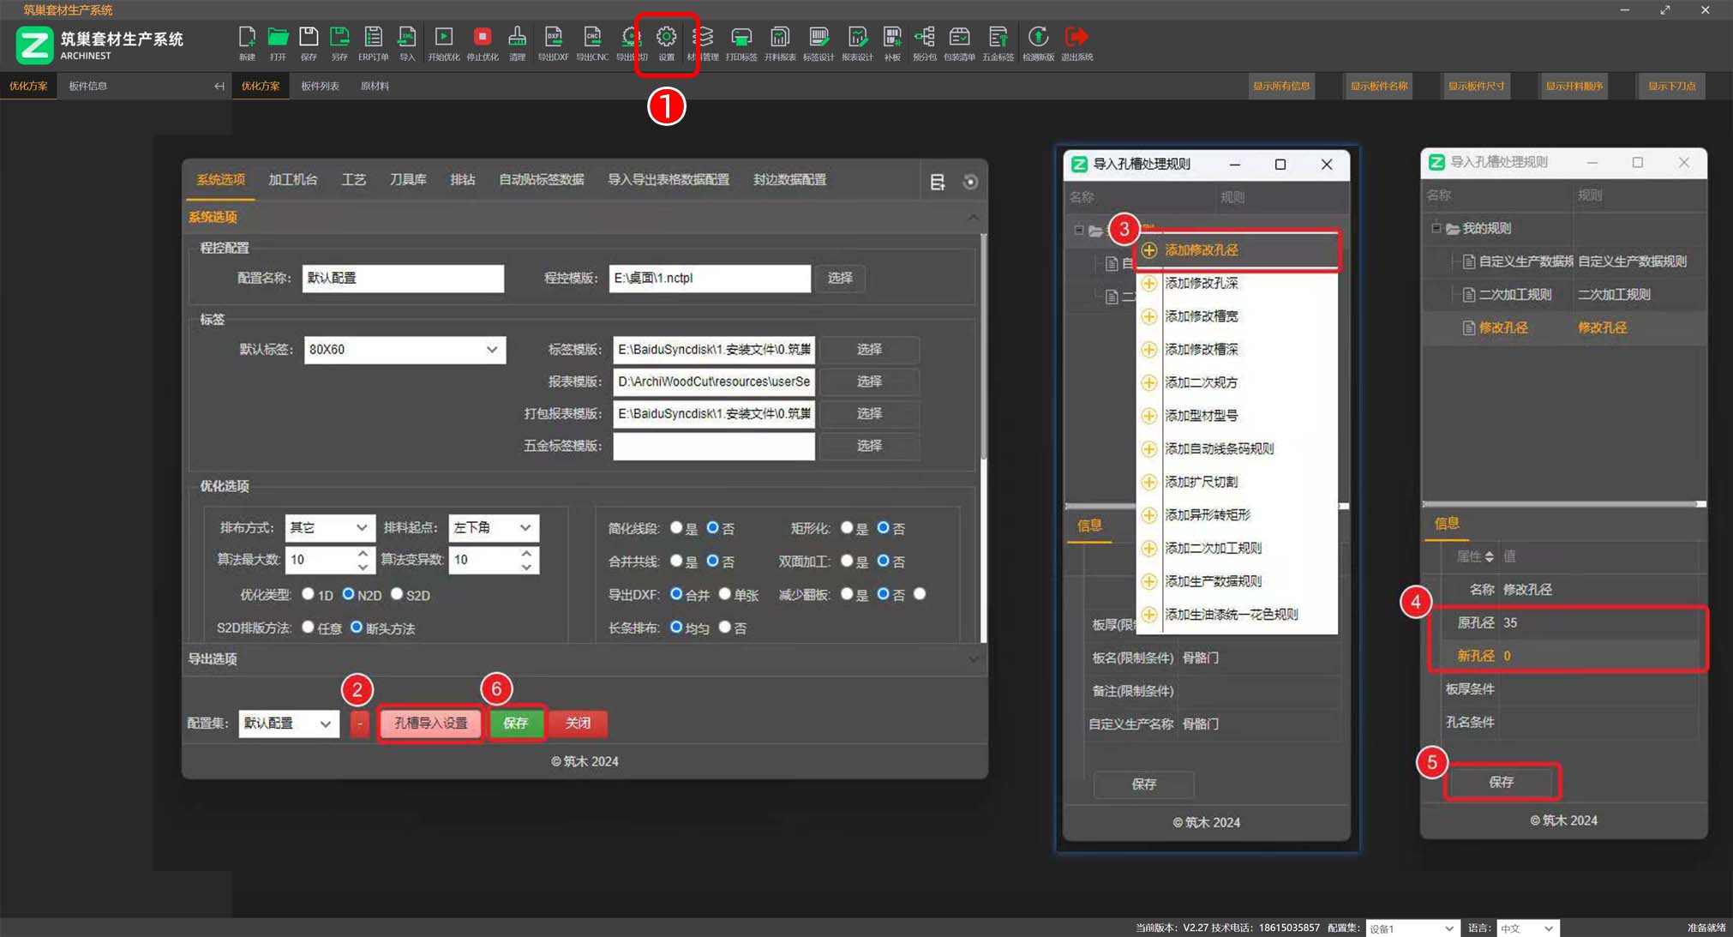Viewport: 1733px width, 937px height.
Task: Select 单张 radio for 导出DXF
Action: tap(725, 593)
